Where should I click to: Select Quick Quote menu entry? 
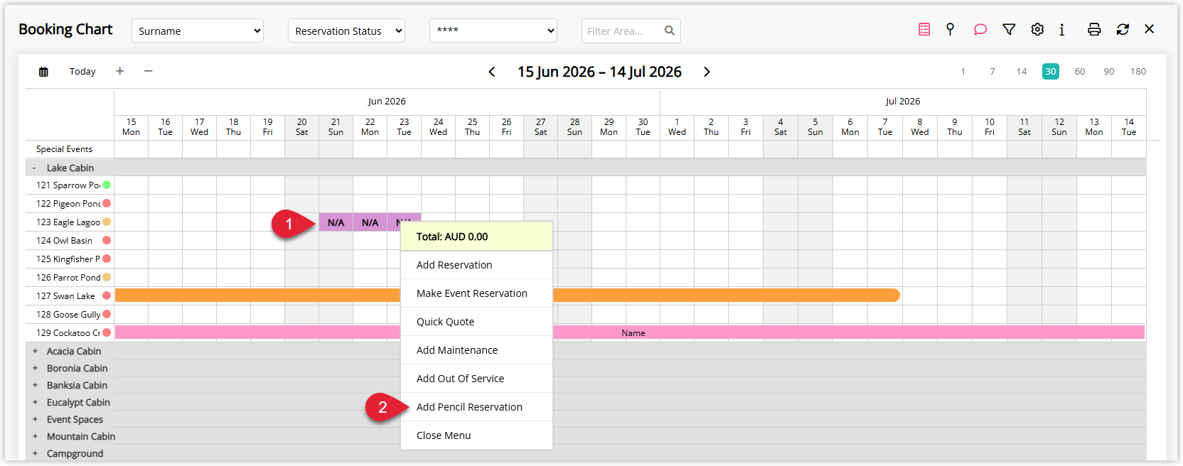click(476, 322)
